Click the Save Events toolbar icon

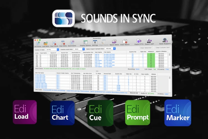coord(72,43)
